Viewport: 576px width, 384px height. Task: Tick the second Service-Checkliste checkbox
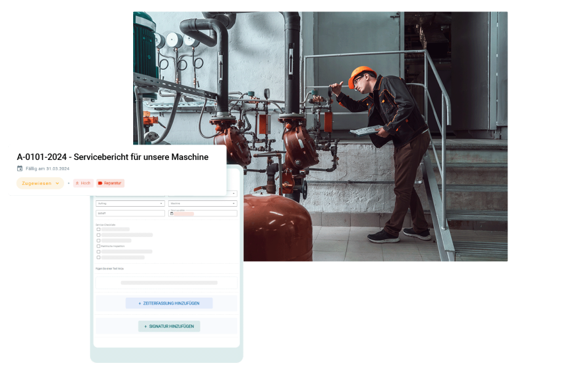pyautogui.click(x=99, y=235)
